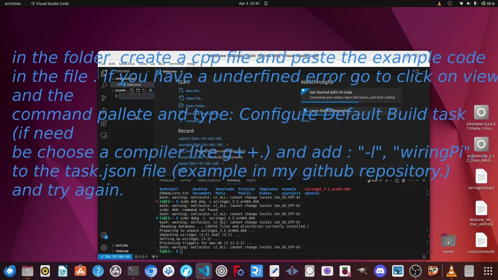Open the Run menu
The image size is (498, 280).
[161, 64]
